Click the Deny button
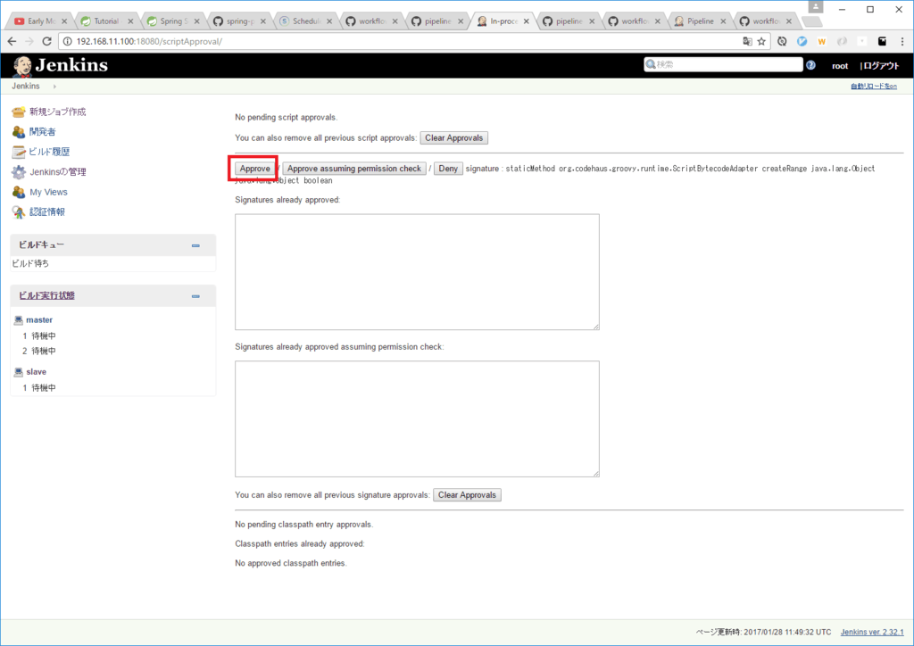Viewport: 914px width, 646px height. tap(447, 169)
